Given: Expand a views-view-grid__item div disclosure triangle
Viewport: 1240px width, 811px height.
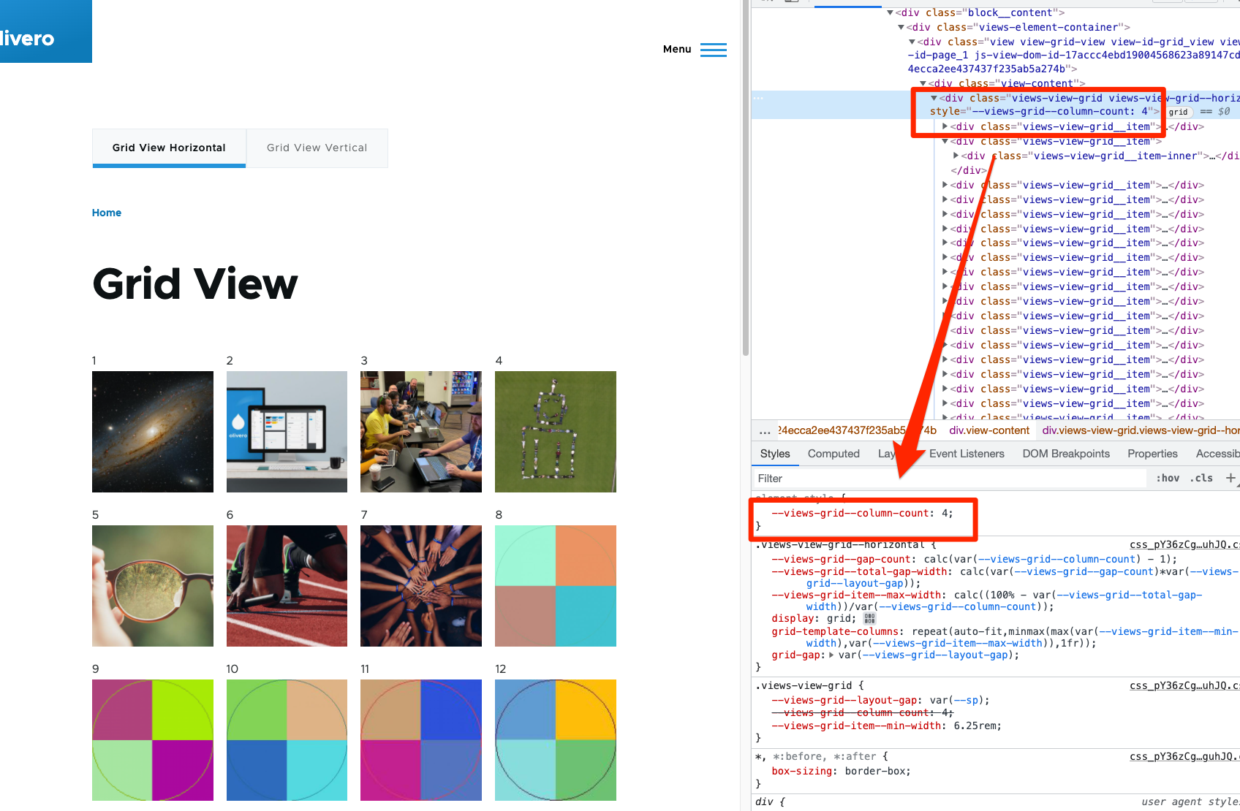Looking at the screenshot, I should (x=945, y=185).
